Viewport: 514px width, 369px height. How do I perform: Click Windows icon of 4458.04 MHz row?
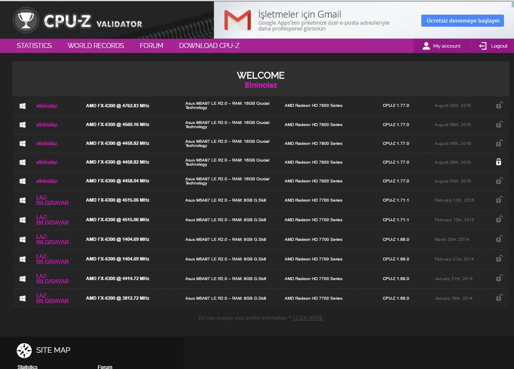tap(23, 181)
